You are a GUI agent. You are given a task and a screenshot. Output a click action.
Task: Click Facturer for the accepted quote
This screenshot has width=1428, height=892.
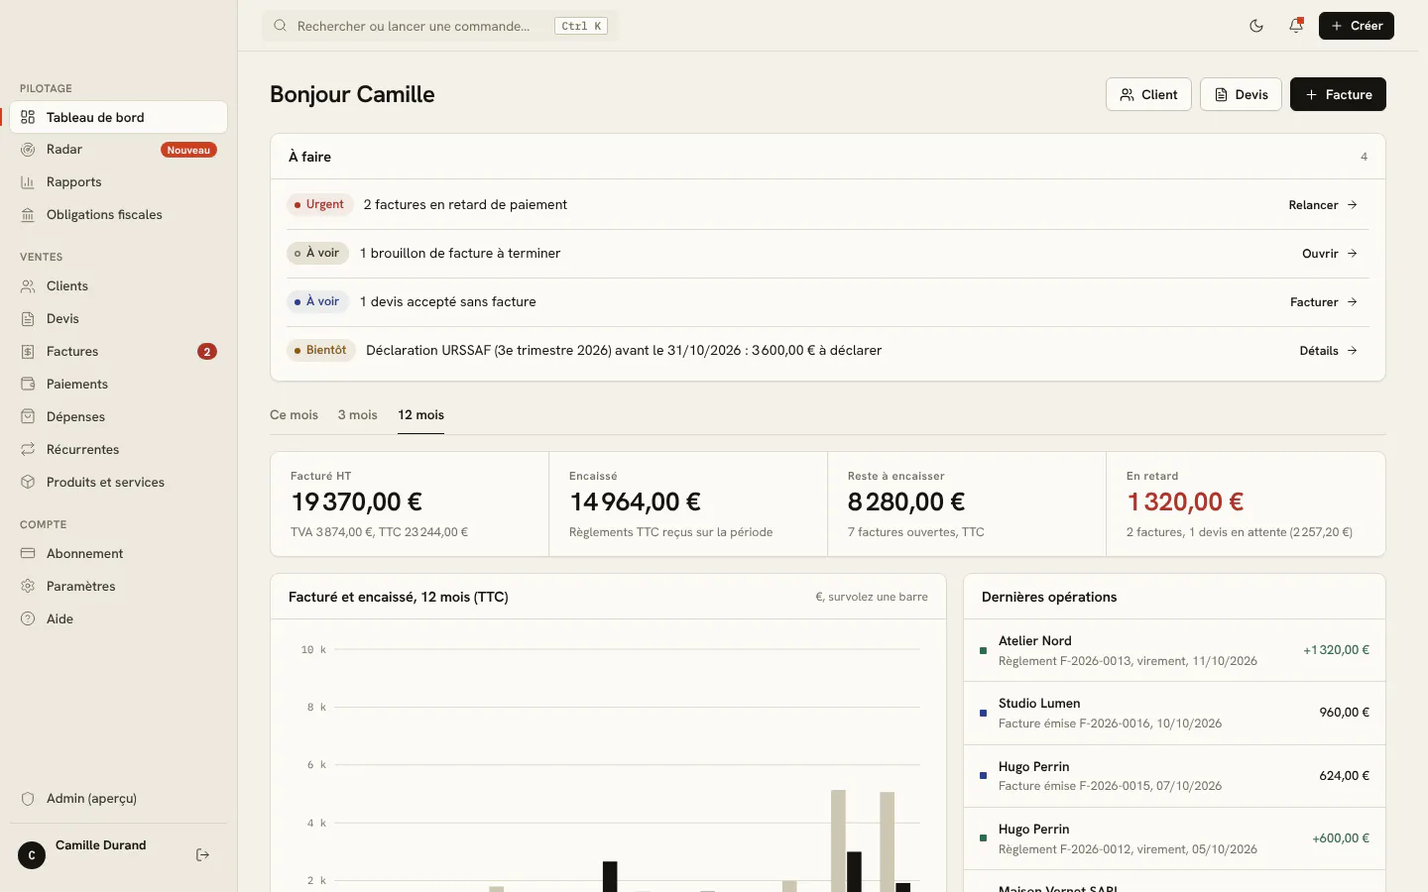1324,302
